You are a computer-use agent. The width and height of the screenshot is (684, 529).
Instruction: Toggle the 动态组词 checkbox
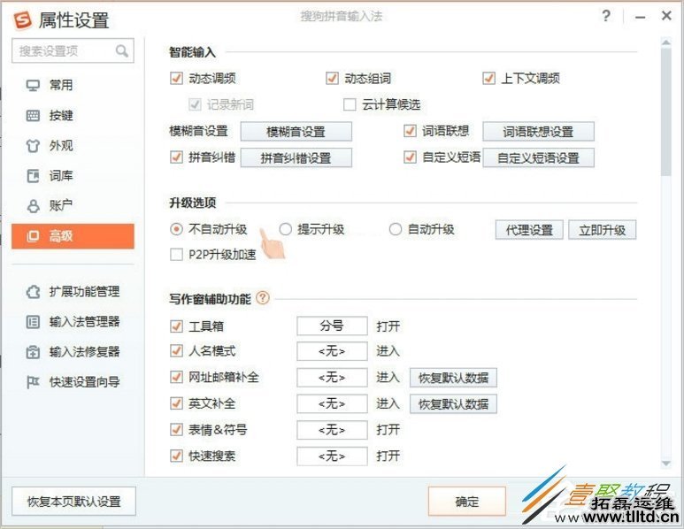(x=332, y=79)
